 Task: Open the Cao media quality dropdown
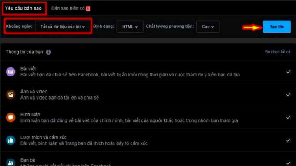208,27
